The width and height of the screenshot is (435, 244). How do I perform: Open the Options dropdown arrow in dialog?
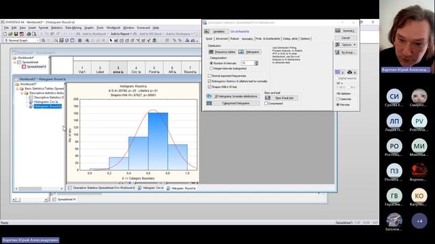click(x=355, y=45)
